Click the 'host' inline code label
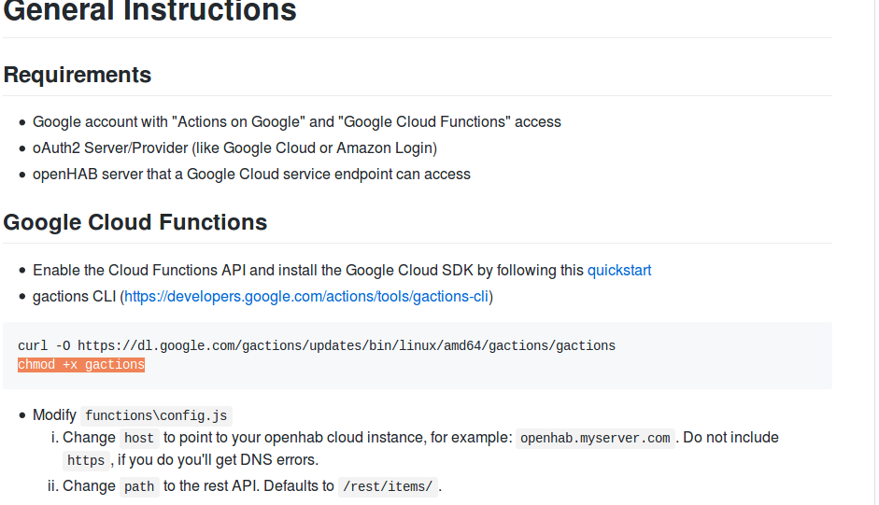Image resolution: width=879 pixels, height=505 pixels. [x=139, y=438]
